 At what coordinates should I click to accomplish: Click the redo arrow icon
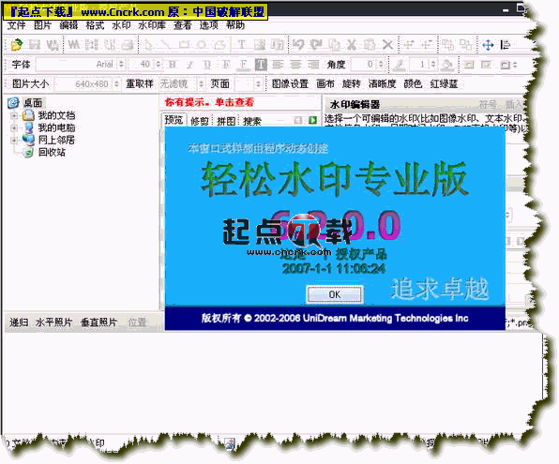(315, 45)
